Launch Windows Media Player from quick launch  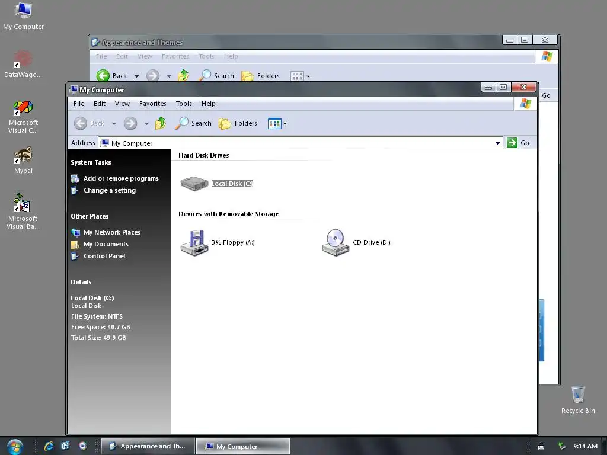pyautogui.click(x=82, y=446)
